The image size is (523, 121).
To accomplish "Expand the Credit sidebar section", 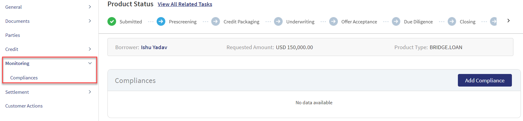I will (90, 49).
